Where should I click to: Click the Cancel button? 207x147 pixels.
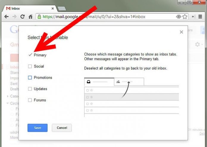[62, 128]
